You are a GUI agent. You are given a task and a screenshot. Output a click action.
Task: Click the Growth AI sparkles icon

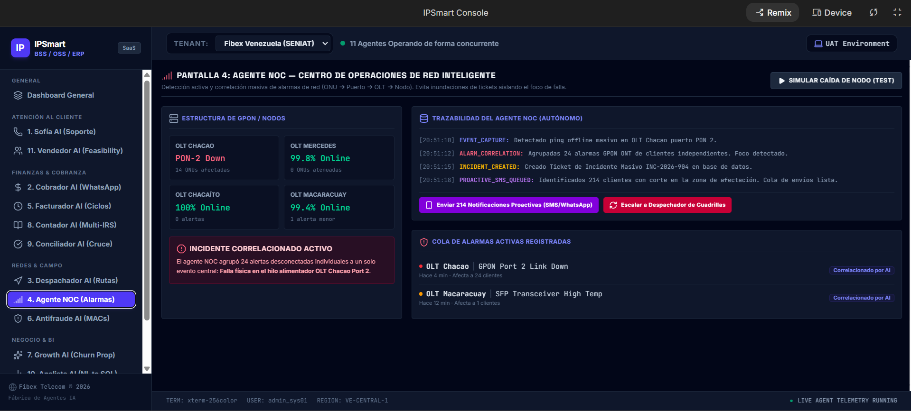pyautogui.click(x=18, y=355)
